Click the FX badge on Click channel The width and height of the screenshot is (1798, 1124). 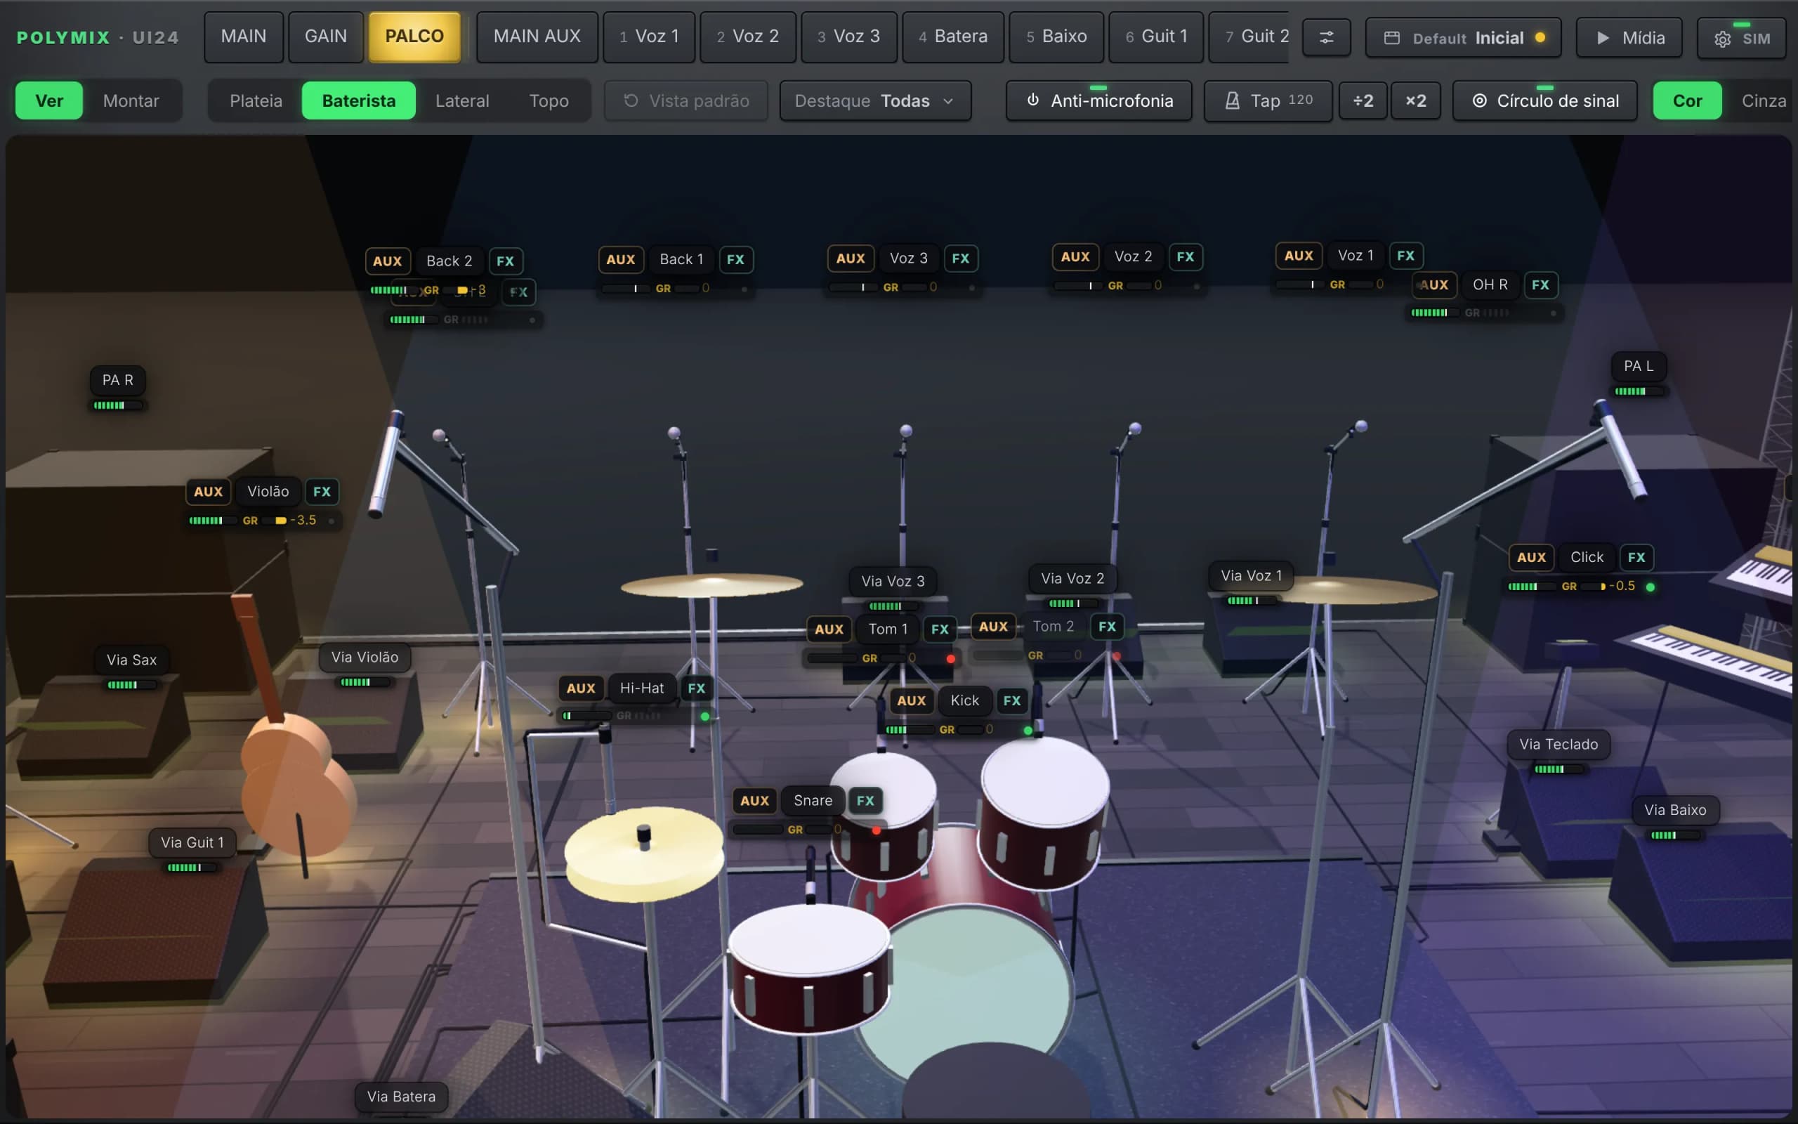pos(1636,558)
